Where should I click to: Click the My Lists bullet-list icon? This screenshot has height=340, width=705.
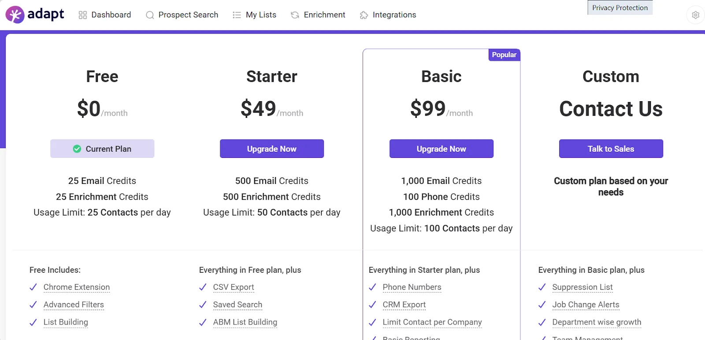tap(237, 15)
